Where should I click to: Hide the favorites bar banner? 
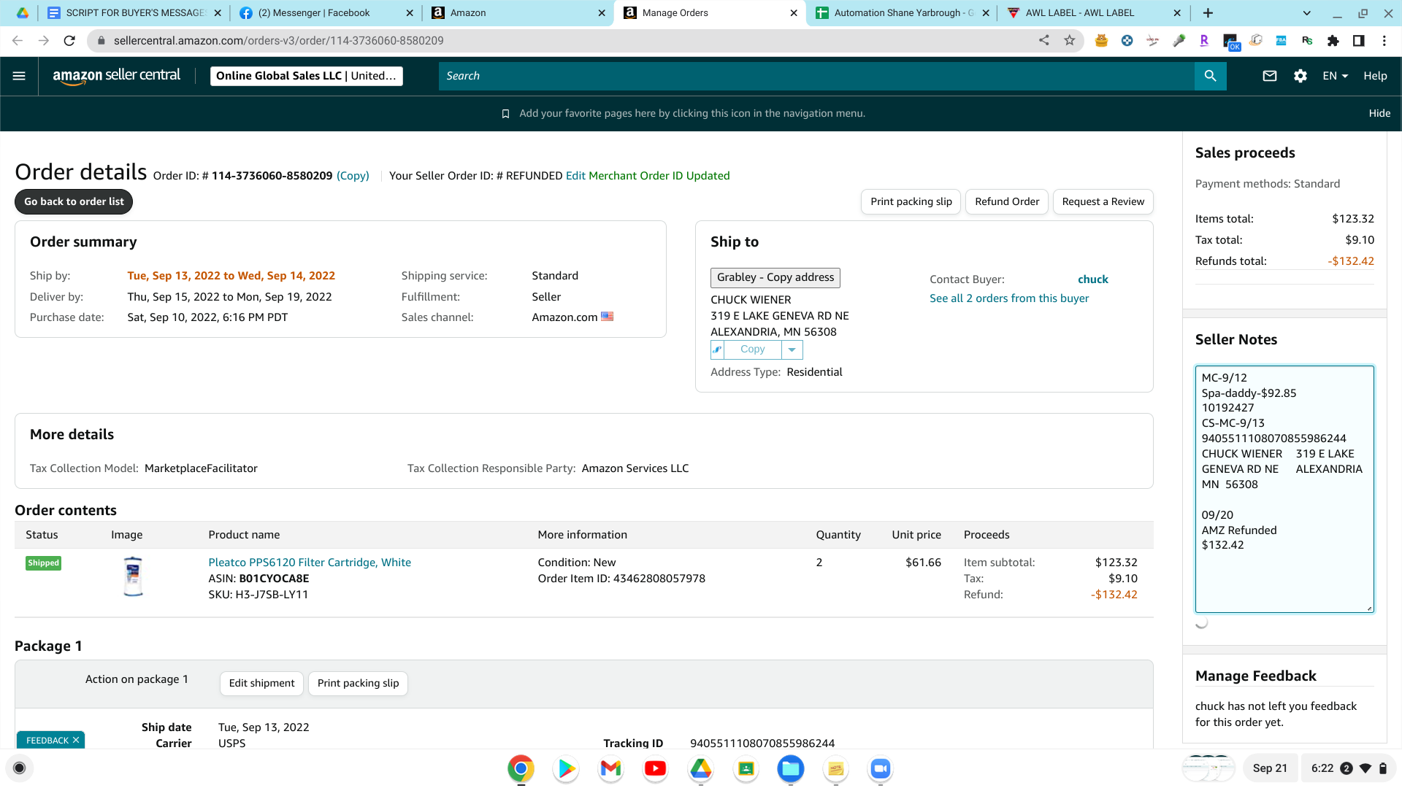click(1379, 114)
